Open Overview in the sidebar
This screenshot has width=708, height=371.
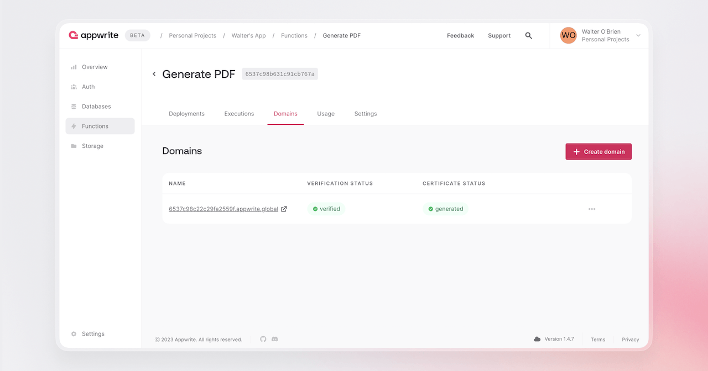tap(100, 67)
